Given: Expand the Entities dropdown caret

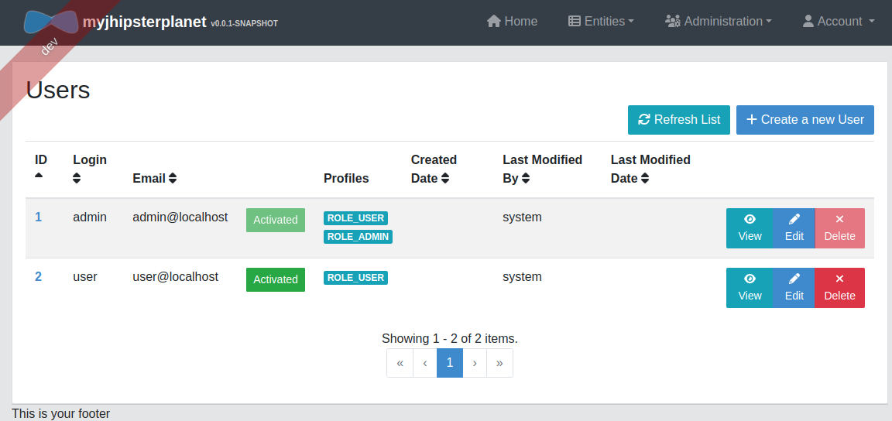Looking at the screenshot, I should pos(631,22).
